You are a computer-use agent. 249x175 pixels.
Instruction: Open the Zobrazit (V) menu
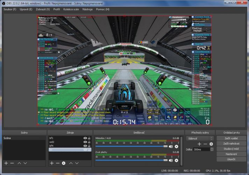pos(43,9)
